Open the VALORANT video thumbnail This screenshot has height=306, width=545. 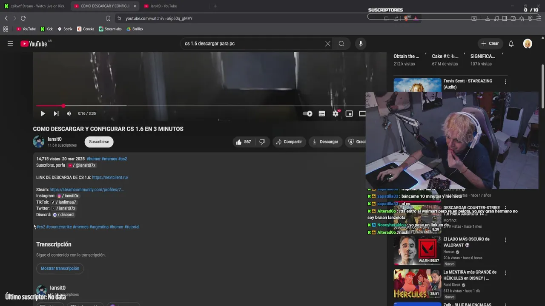(417, 251)
